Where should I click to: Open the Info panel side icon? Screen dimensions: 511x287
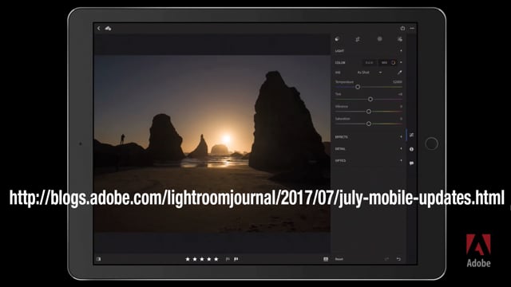pos(412,149)
